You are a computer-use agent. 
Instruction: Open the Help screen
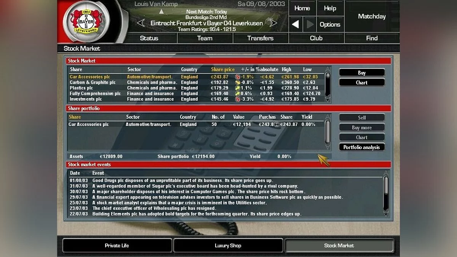tap(330, 8)
